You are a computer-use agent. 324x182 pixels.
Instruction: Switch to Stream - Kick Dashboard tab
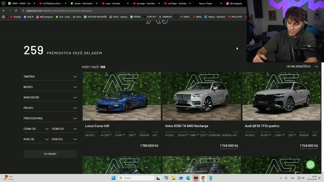click(84, 4)
